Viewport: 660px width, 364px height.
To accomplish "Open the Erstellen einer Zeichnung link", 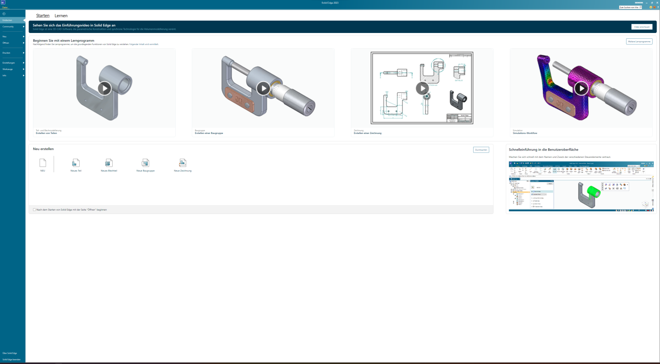I will coord(368,133).
